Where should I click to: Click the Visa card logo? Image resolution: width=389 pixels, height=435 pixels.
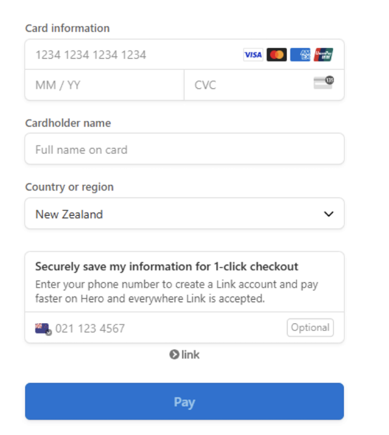pos(253,55)
